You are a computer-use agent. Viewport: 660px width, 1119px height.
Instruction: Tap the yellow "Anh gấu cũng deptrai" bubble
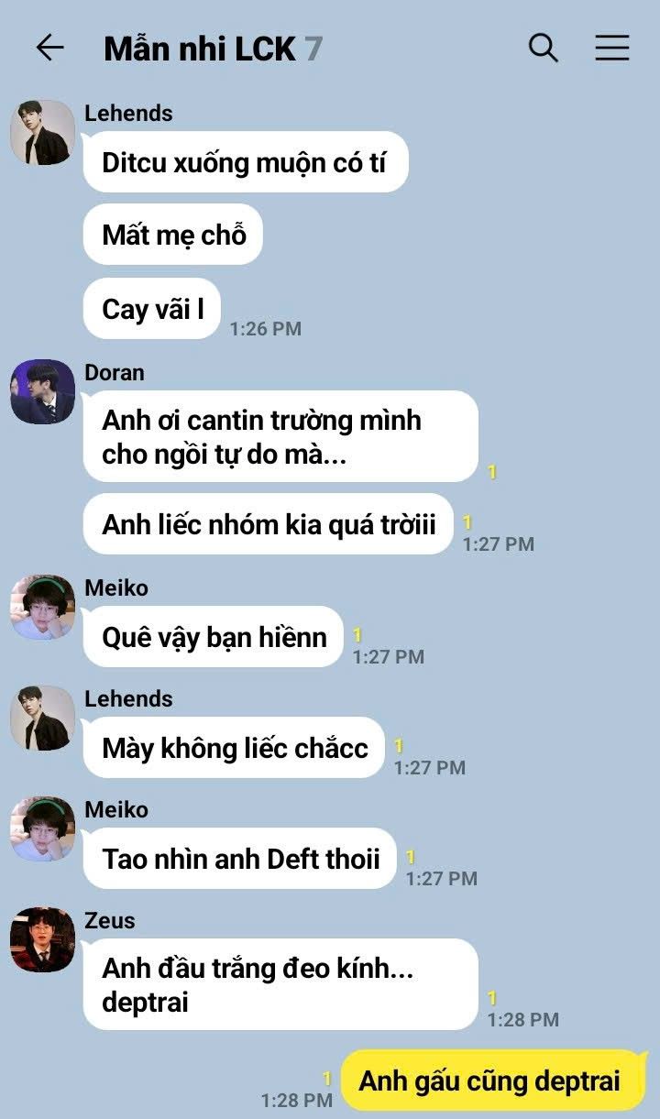click(x=493, y=1081)
